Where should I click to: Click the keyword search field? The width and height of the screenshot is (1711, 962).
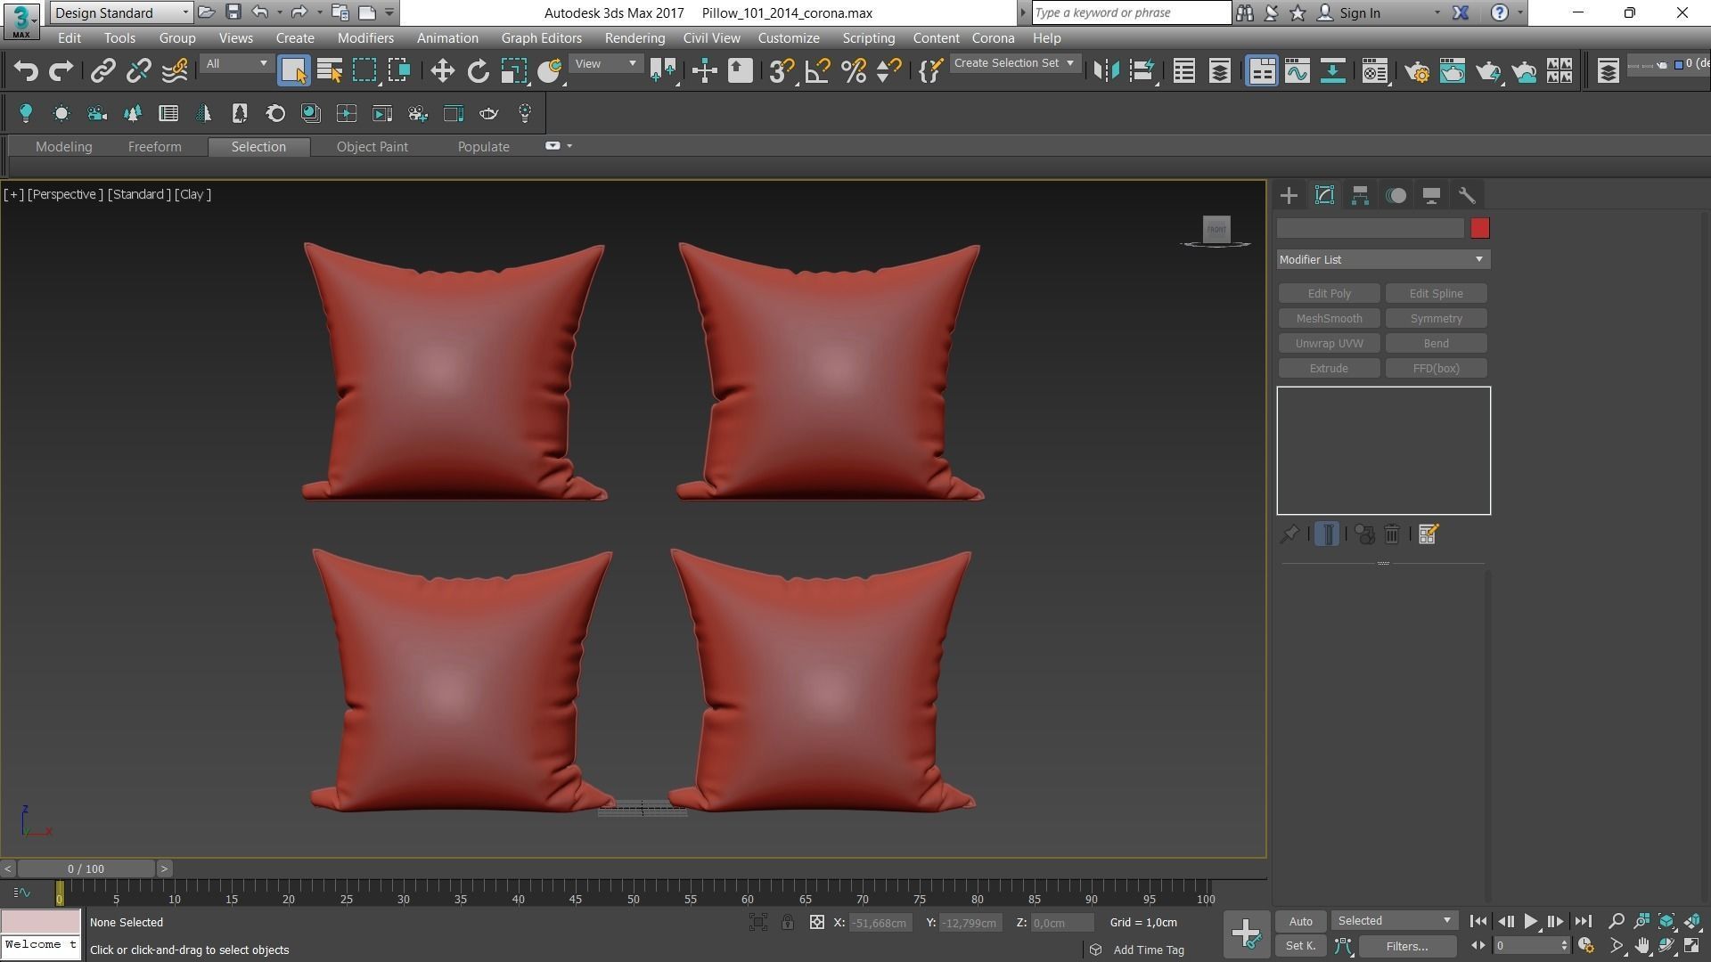[x=1131, y=12]
